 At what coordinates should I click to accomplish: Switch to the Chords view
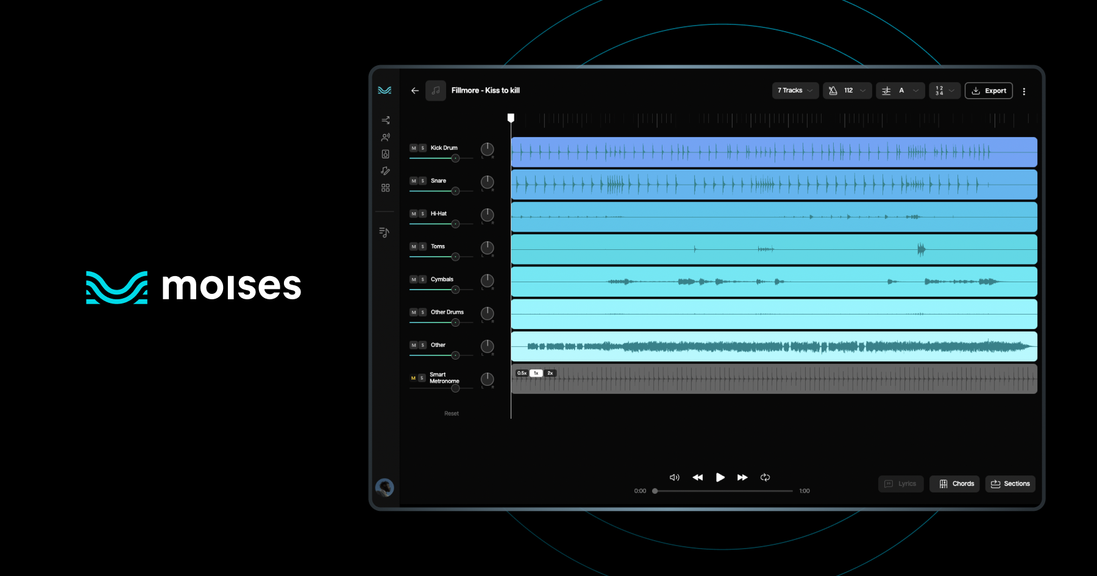[954, 483]
